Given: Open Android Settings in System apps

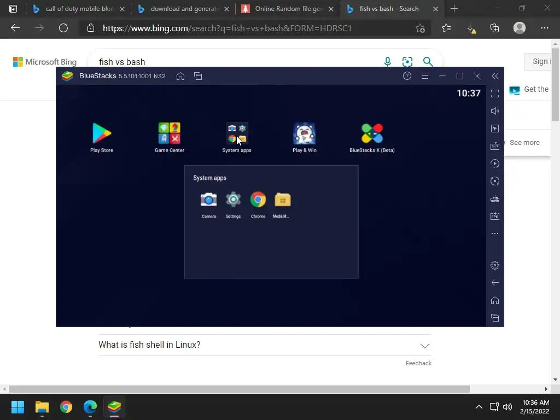Looking at the screenshot, I should [x=233, y=199].
